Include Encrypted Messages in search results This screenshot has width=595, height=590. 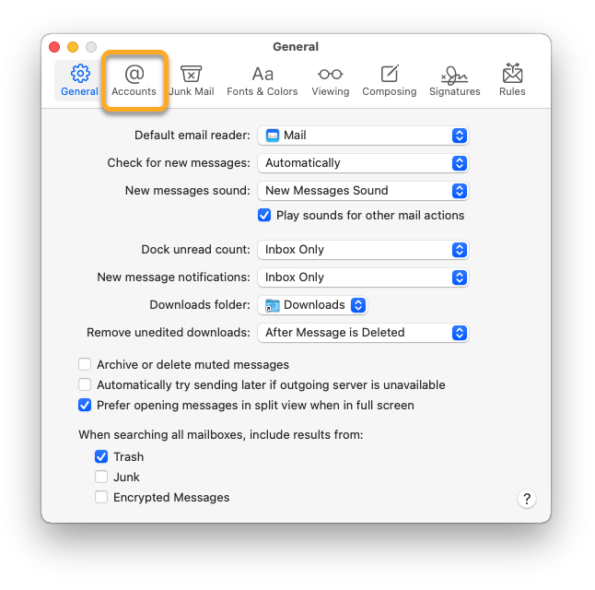pos(102,498)
